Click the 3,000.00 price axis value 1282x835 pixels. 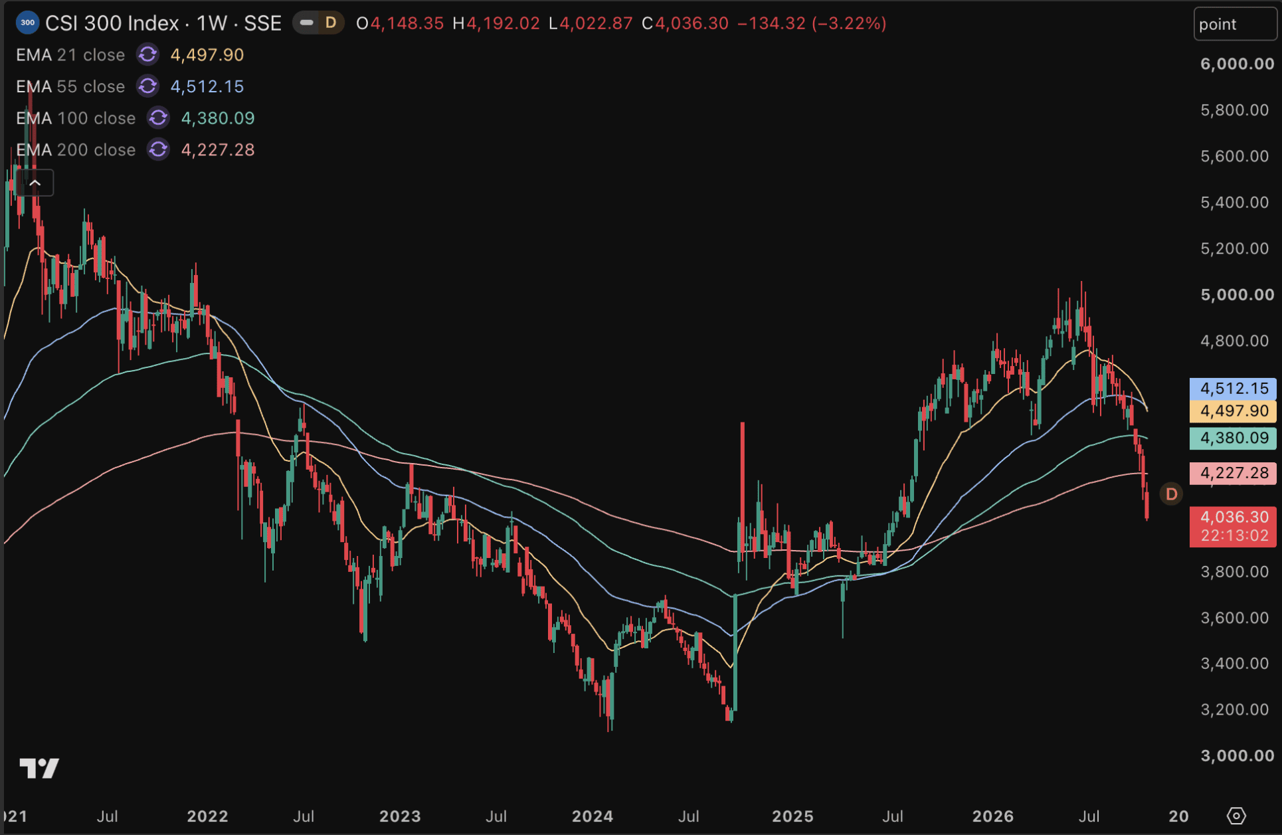1237,755
